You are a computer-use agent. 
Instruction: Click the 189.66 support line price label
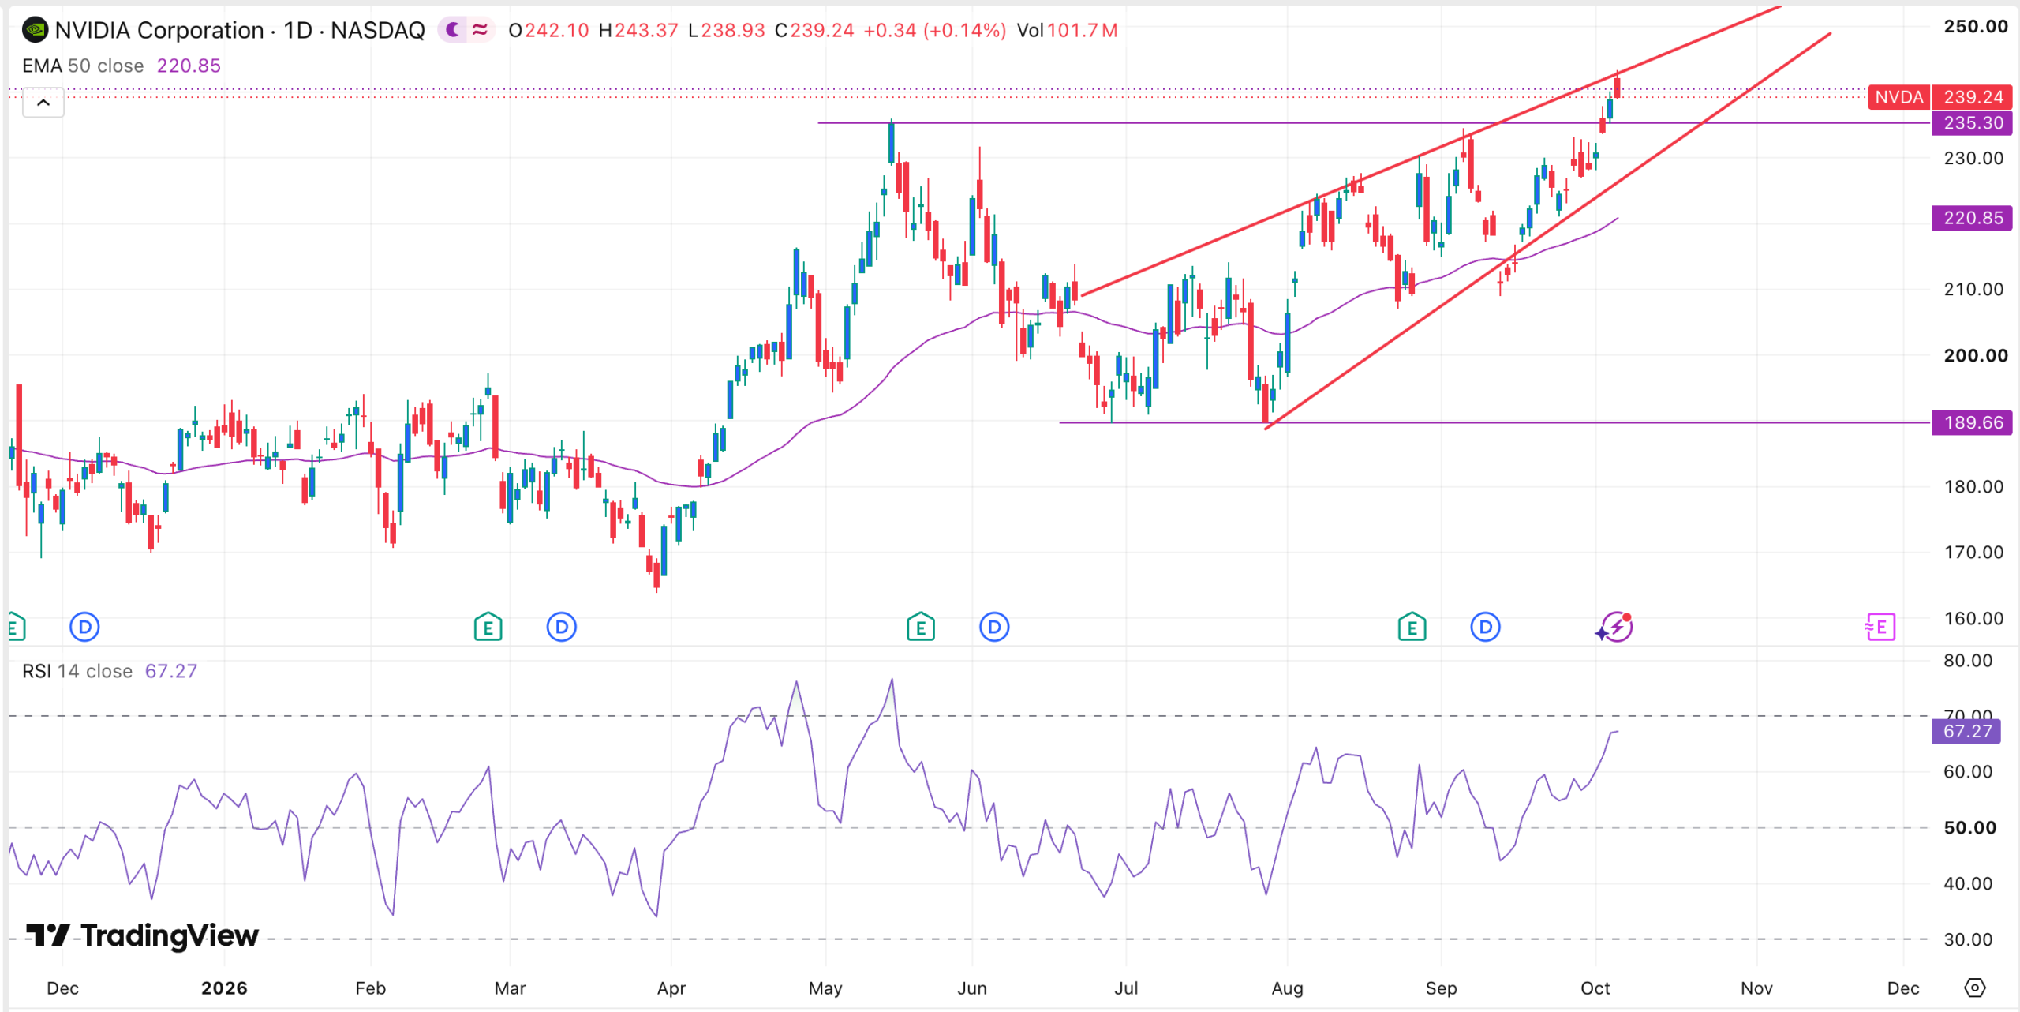[x=1972, y=423]
